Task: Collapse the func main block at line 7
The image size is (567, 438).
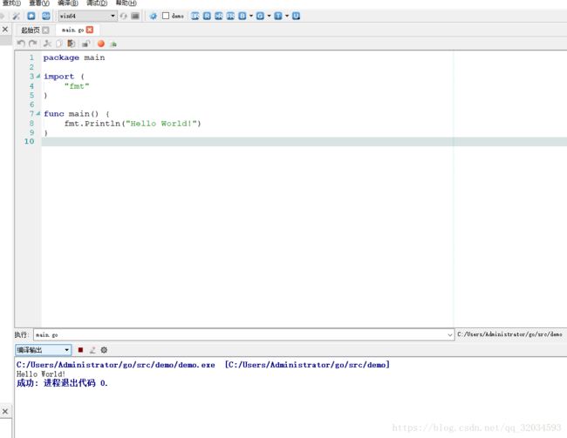Action: 38,114
